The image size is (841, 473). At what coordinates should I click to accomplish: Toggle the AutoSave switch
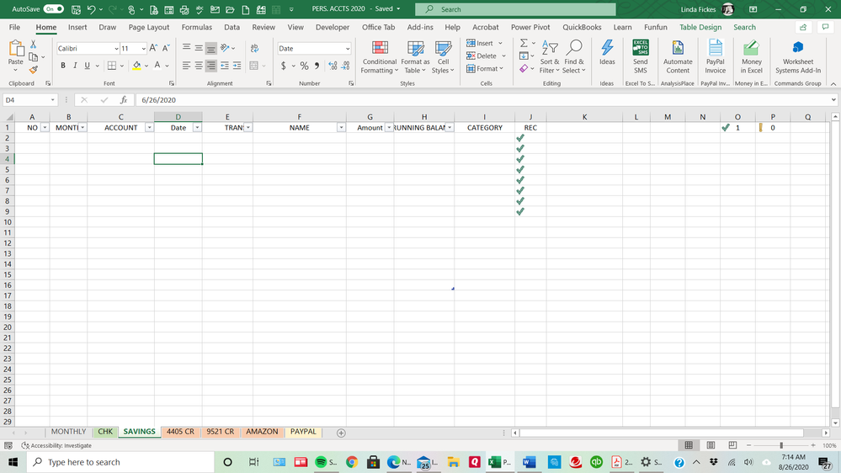[54, 9]
